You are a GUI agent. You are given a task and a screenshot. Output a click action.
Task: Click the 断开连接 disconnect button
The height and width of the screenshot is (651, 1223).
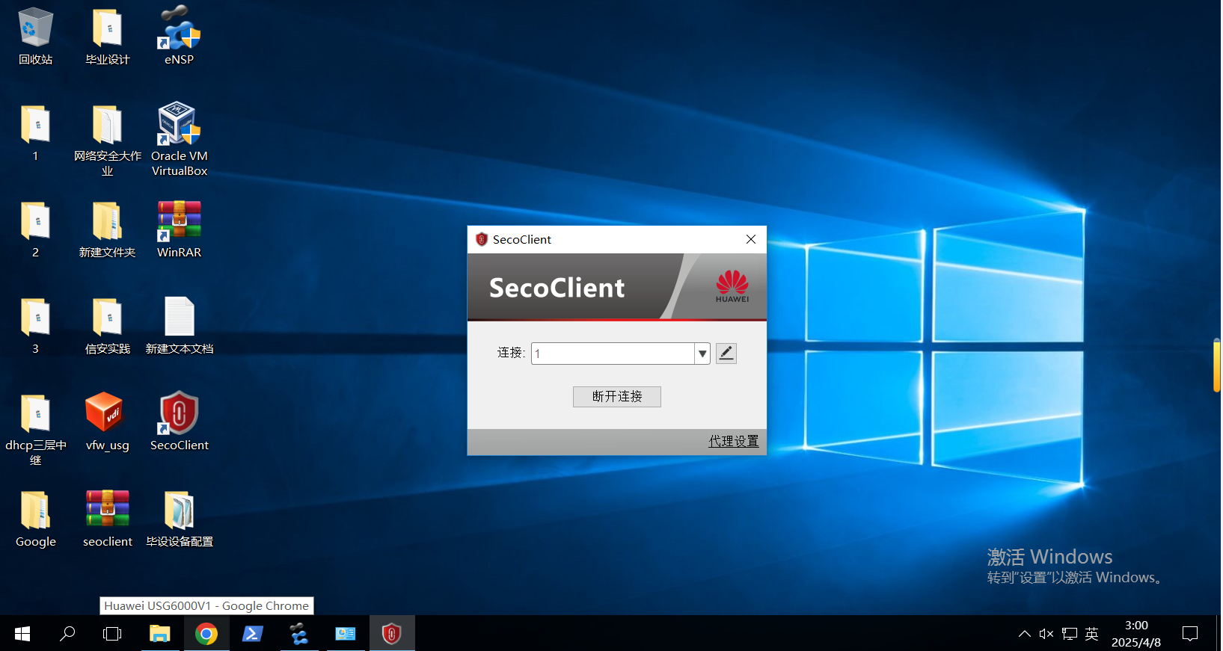click(617, 397)
